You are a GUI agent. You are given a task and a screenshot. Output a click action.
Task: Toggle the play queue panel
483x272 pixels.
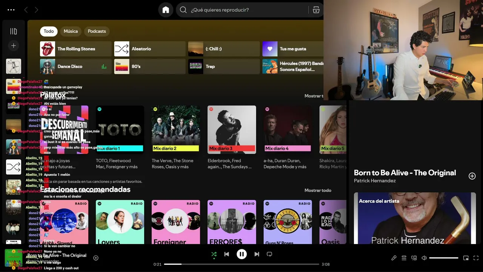pyautogui.click(x=404, y=258)
